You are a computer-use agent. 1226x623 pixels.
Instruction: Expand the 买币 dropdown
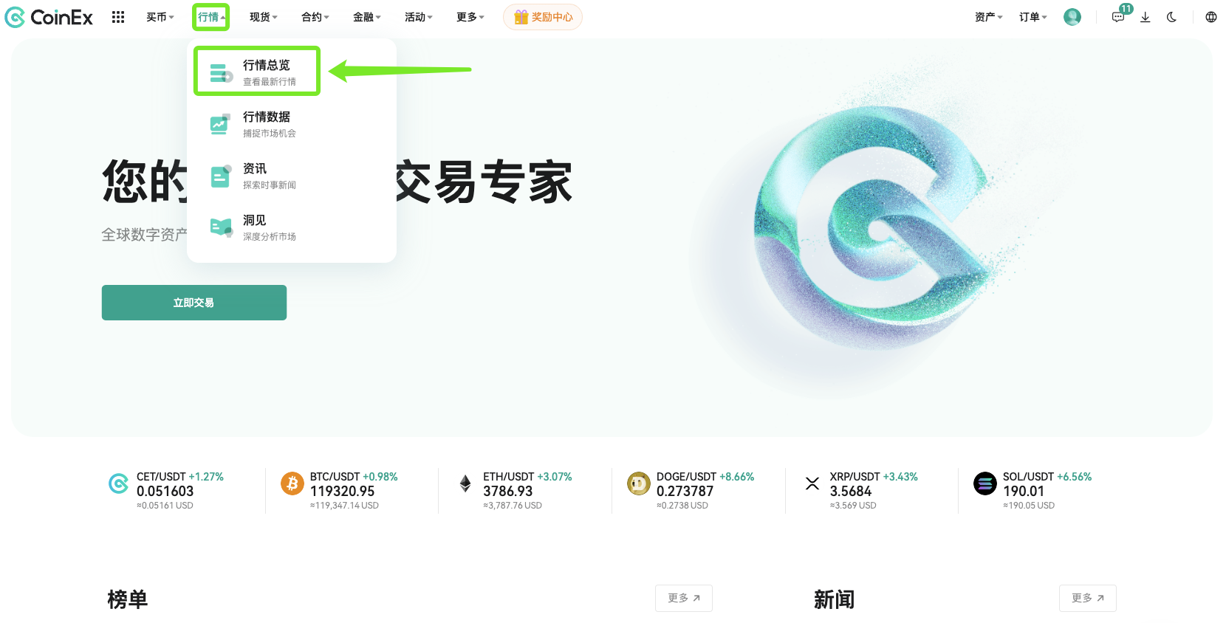coord(160,17)
